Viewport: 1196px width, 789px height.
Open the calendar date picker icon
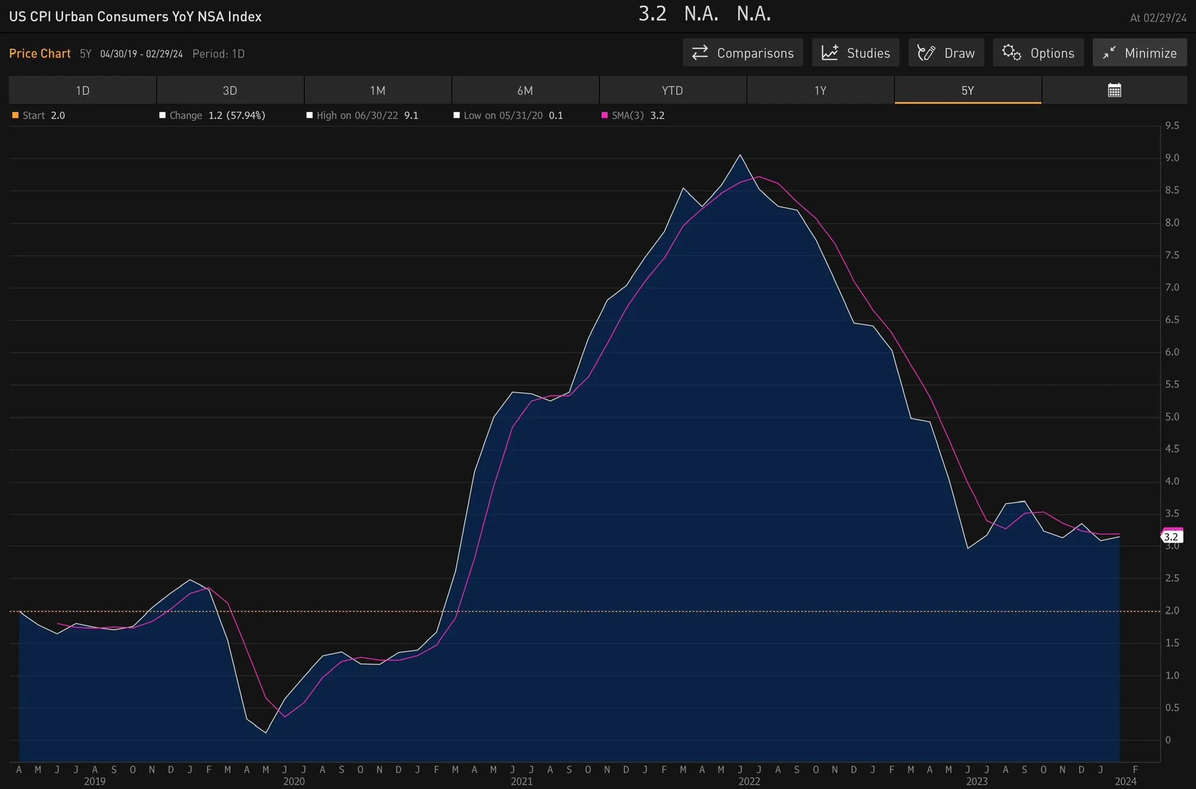(1114, 90)
